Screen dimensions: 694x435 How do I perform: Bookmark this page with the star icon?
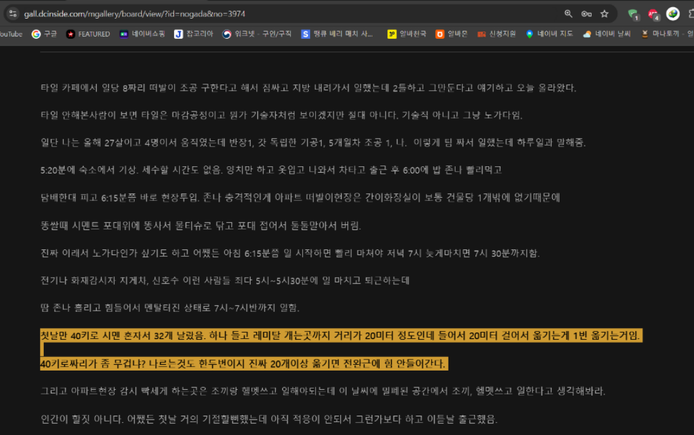pyautogui.click(x=604, y=14)
